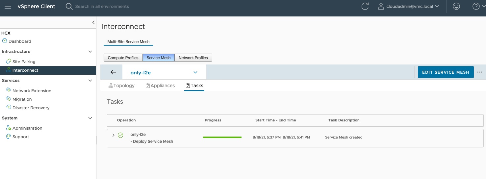Collapse the System section
This screenshot has height=179, width=486.
click(x=90, y=118)
